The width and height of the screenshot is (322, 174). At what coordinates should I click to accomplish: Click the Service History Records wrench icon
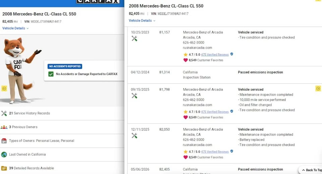point(4,113)
